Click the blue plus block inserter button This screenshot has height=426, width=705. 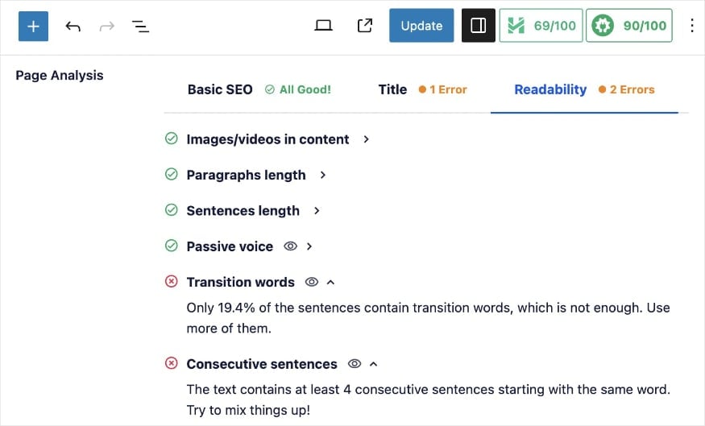[x=33, y=26]
